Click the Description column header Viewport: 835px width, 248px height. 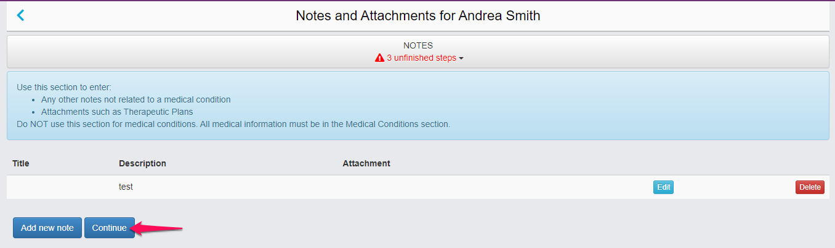pyautogui.click(x=142, y=163)
